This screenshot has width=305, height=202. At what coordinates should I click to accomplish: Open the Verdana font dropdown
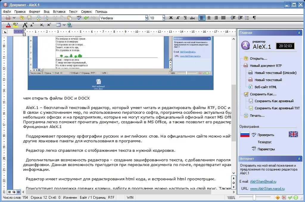point(146,18)
